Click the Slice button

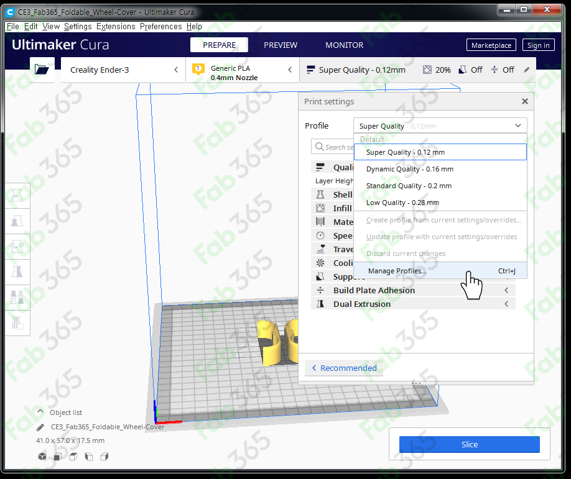[x=470, y=444]
